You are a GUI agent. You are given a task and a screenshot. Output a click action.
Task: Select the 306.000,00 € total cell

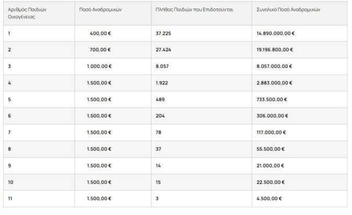[x=272, y=116]
